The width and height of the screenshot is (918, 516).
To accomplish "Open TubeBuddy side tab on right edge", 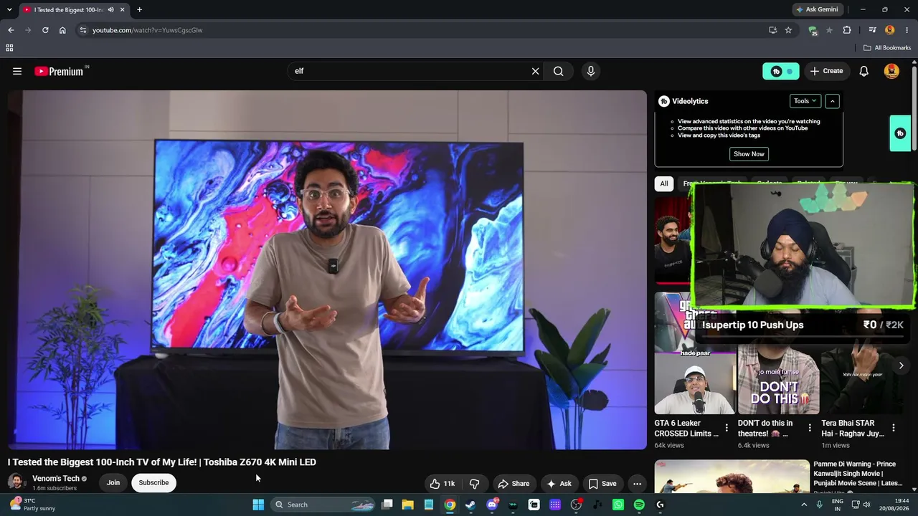I will point(900,133).
